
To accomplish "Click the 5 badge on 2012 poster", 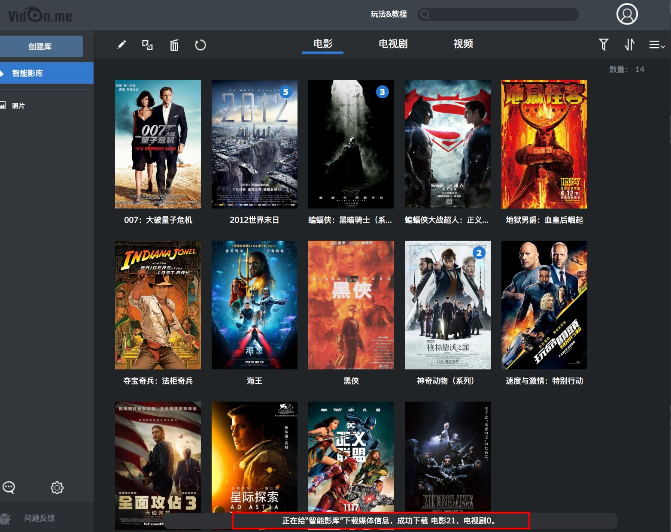I will tap(286, 92).
